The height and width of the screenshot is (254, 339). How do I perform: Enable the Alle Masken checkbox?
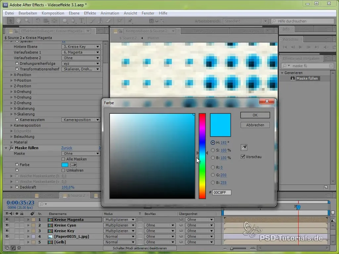pyautogui.click(x=63, y=159)
